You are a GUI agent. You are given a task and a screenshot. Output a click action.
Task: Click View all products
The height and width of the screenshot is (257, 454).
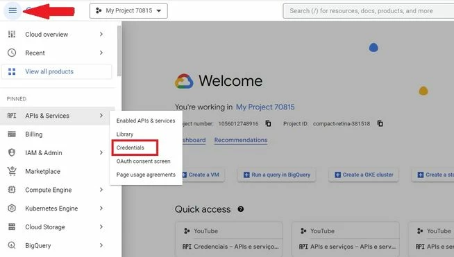[57, 71]
